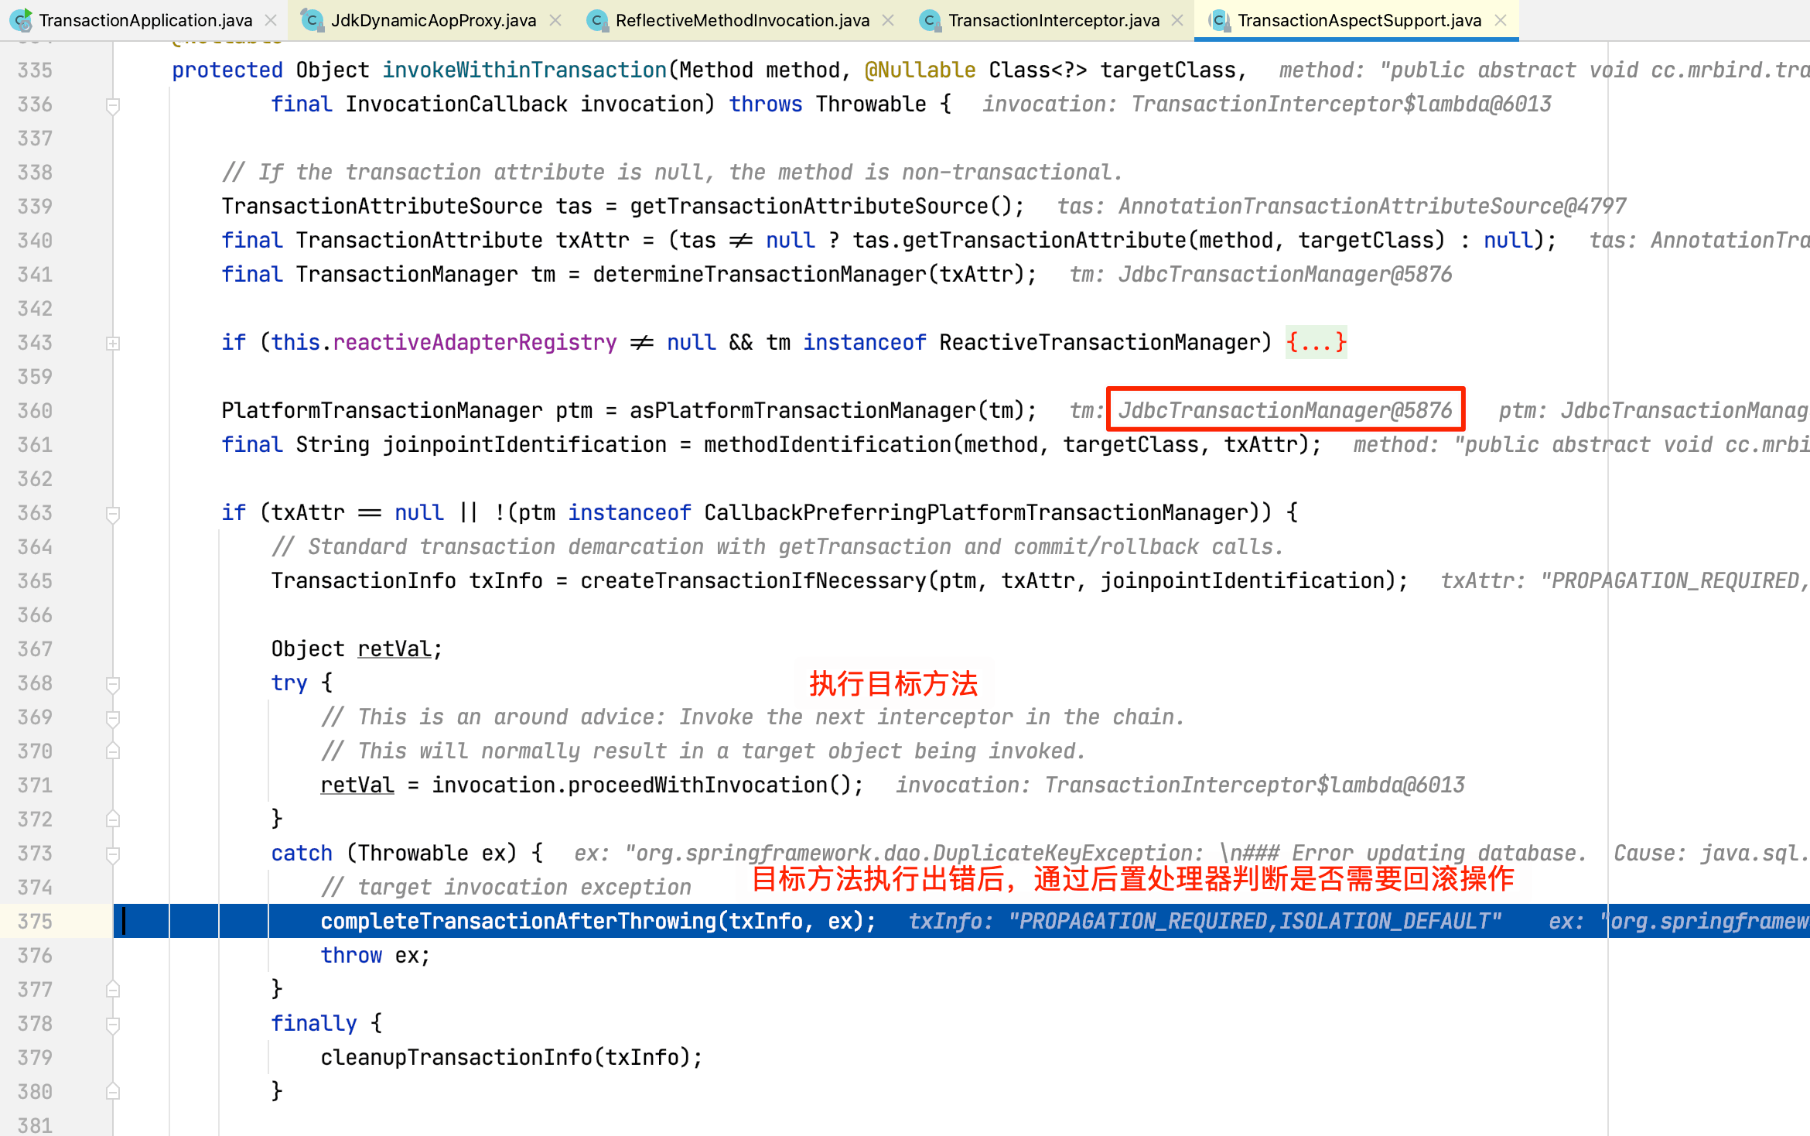The image size is (1810, 1136).
Task: Expand the folded block at line 343
Action: [113, 343]
